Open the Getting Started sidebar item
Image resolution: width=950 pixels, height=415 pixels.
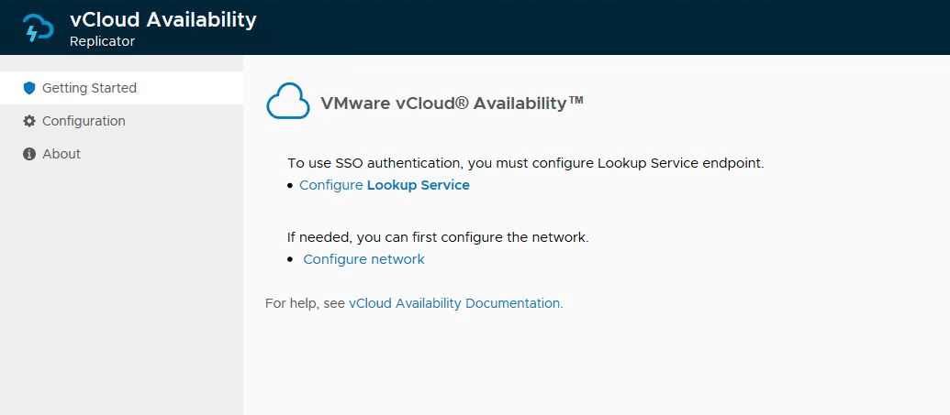121,88
